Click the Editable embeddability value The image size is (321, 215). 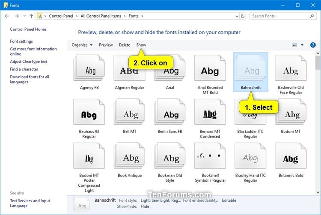click(x=229, y=200)
